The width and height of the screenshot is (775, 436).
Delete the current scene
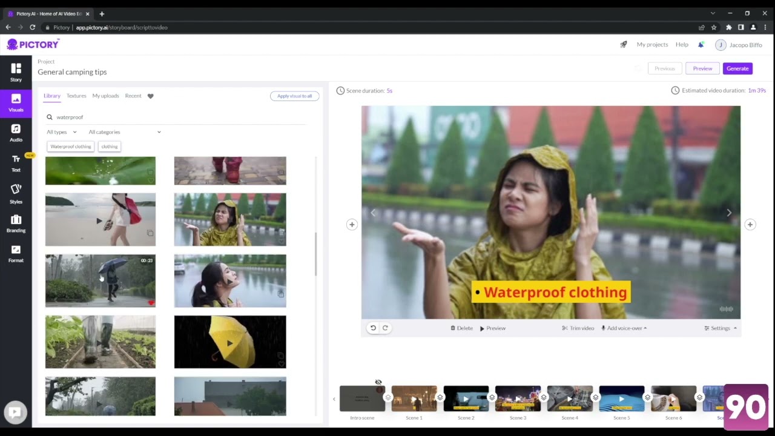[461, 328]
